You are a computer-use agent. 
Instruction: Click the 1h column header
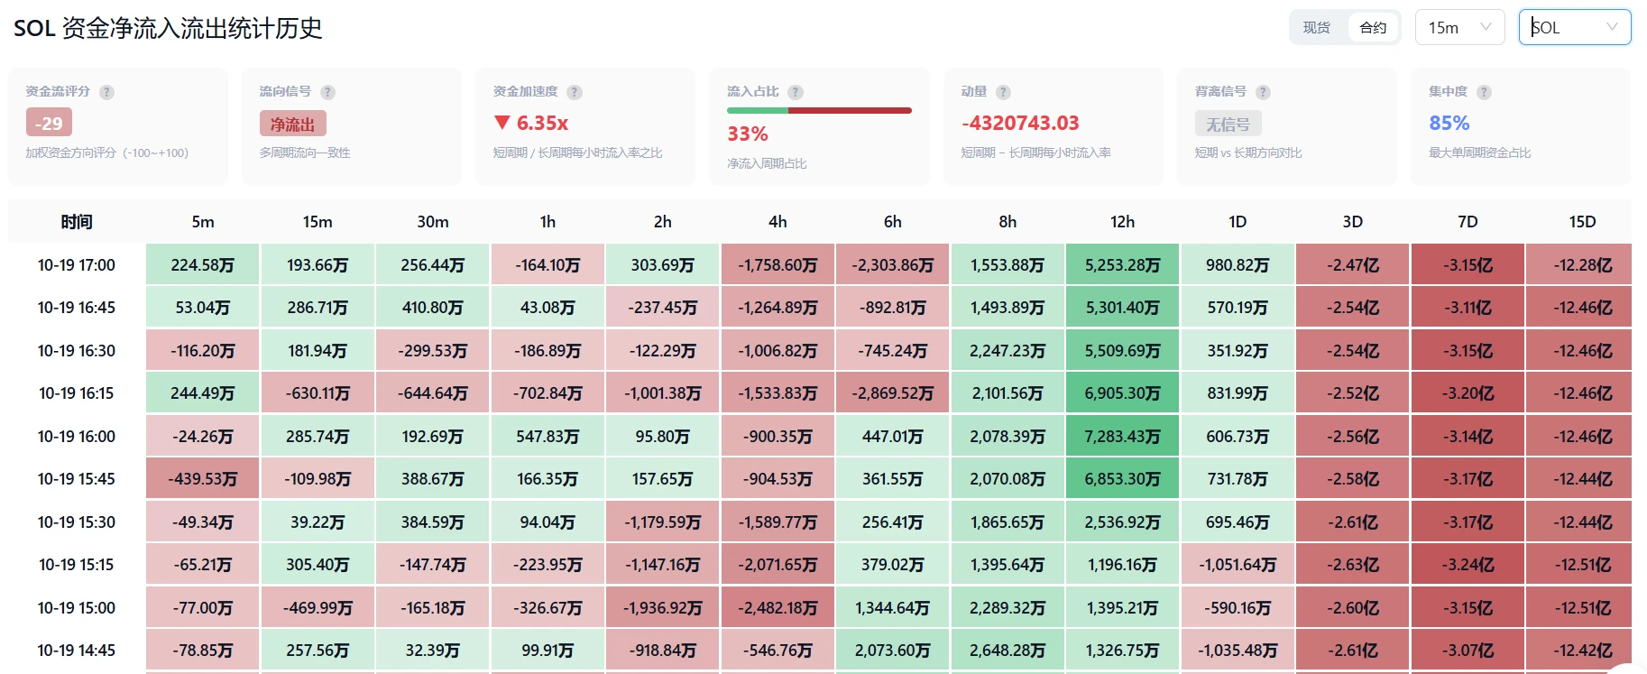coord(547,222)
